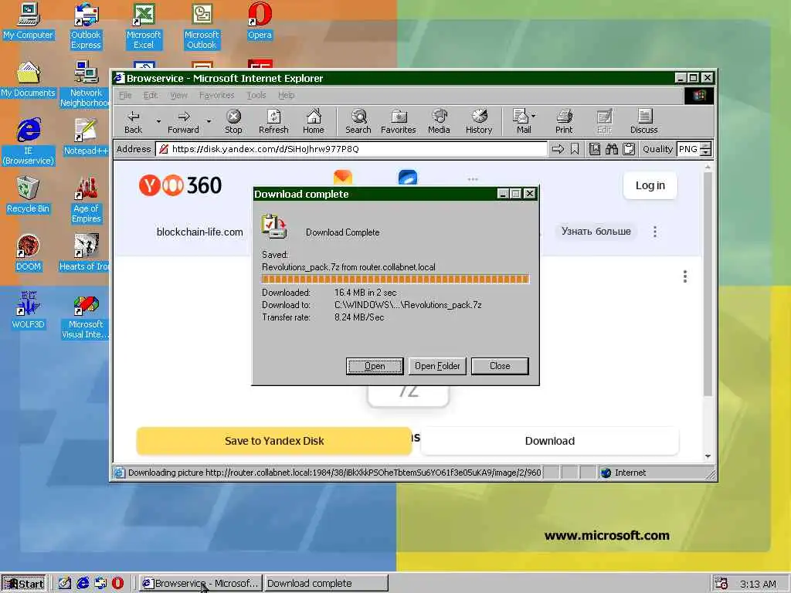The width and height of the screenshot is (791, 593).
Task: Click the Save to Yandex Disk button
Action: pos(274,441)
